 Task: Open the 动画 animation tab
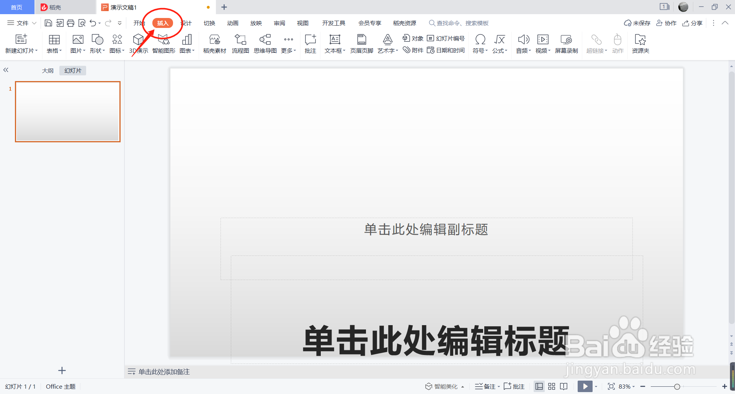pos(233,23)
